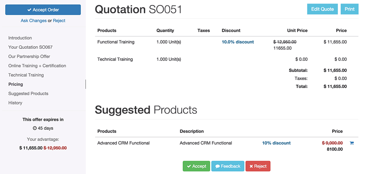
Task: Click the 10.0% discount link for Functional Training
Action: (238, 42)
